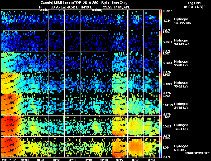Select the (cm²-sr-s-keV) units label
Screen dimensions: 211x161
194,7
